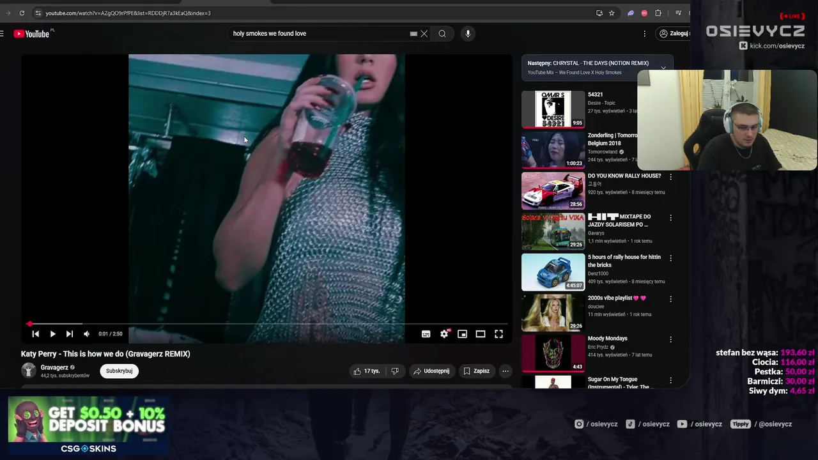The image size is (818, 460).
Task: Enable miniplayer mode
Action: click(462, 334)
